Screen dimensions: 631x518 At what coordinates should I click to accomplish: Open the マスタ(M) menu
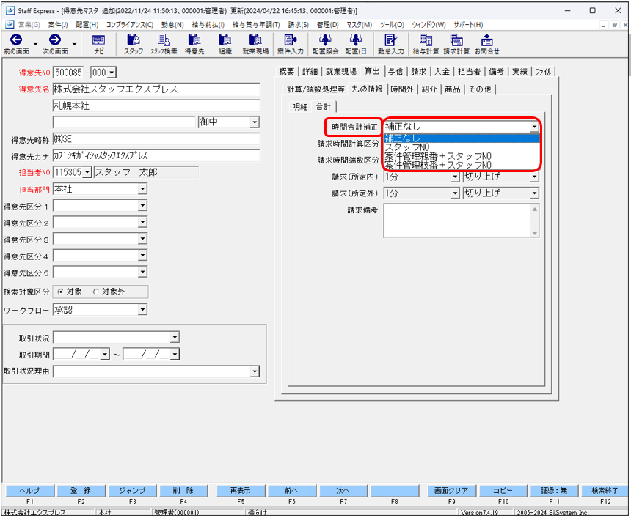pos(359,25)
